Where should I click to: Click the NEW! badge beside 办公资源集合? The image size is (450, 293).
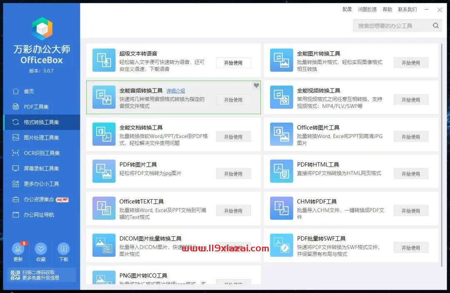point(62,200)
